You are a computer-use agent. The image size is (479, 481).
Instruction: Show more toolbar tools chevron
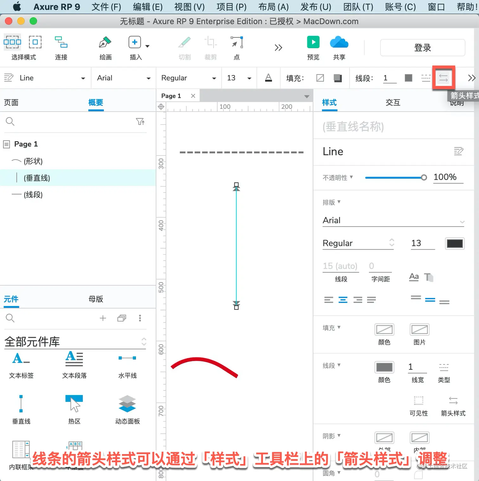tap(278, 48)
